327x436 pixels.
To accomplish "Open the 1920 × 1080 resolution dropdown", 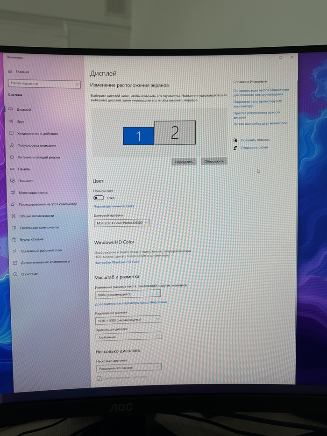I will click(x=128, y=321).
